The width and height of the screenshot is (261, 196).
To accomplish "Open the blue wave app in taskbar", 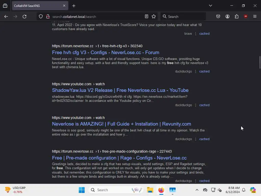I will tap(173, 190).
